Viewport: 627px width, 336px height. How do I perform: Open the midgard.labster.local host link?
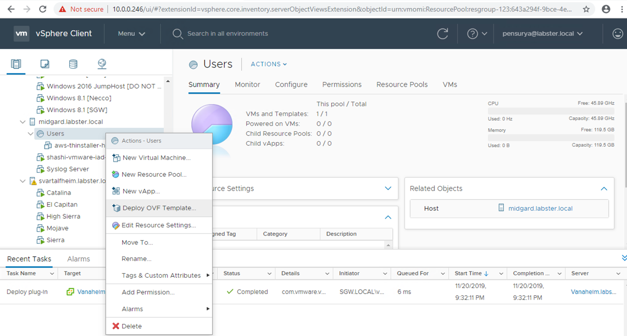540,208
